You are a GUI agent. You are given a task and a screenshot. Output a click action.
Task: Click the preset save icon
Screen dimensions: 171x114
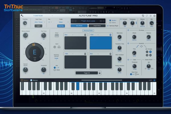101,21
